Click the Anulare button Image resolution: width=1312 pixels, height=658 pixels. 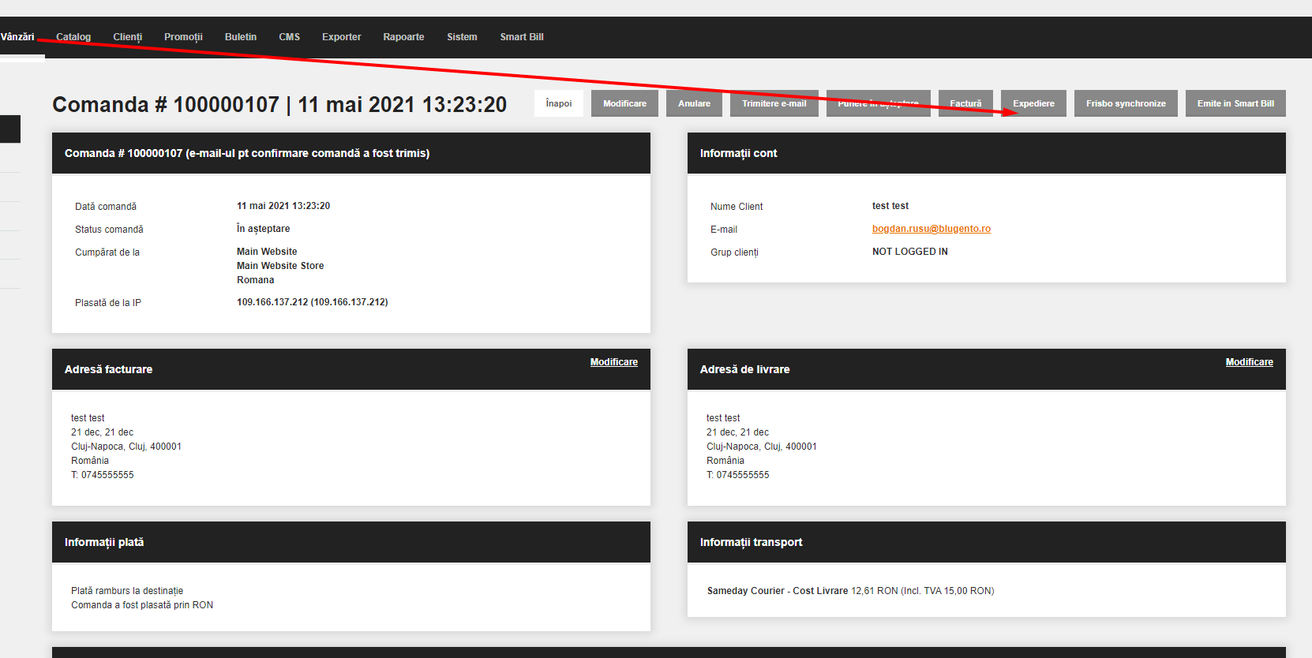[694, 103]
